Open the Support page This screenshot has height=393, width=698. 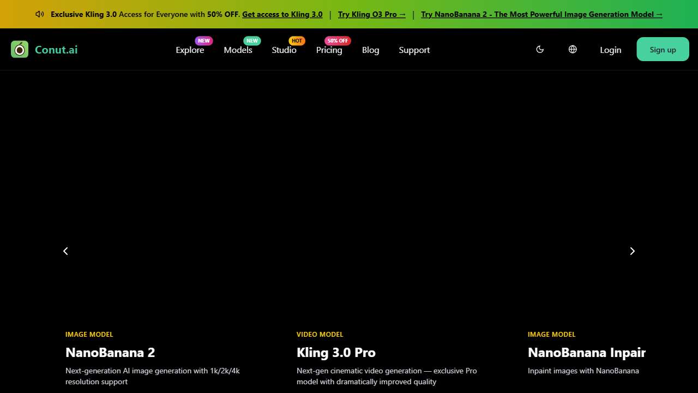(414, 50)
